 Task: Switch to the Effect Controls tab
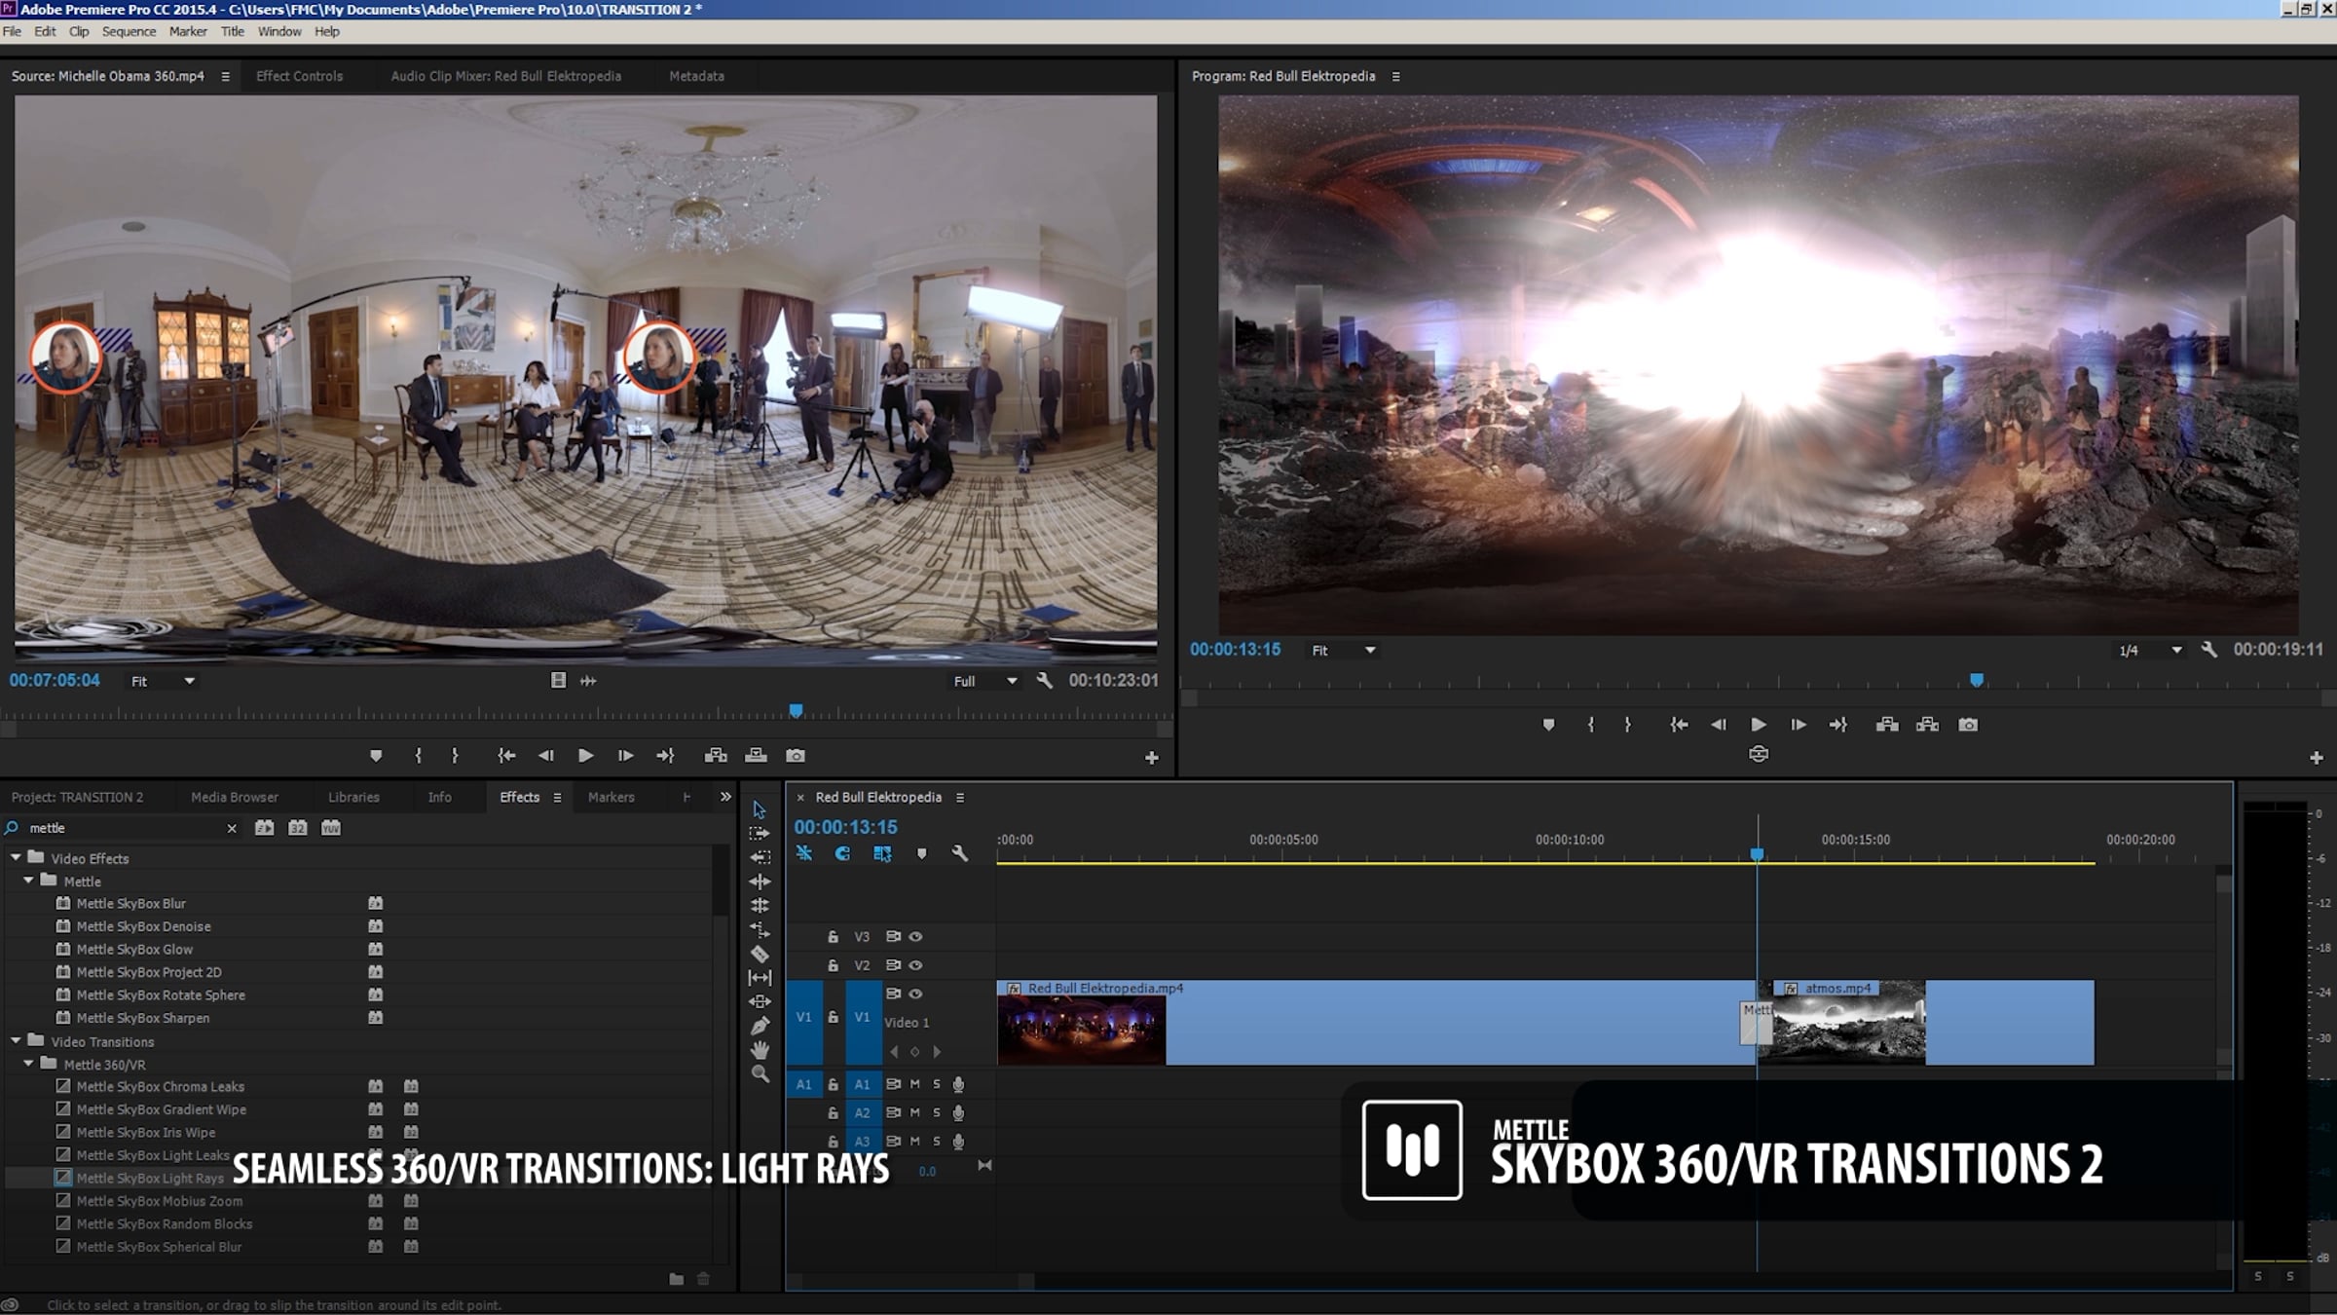(299, 76)
